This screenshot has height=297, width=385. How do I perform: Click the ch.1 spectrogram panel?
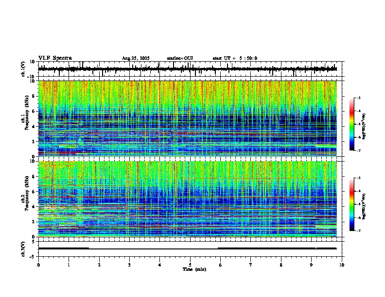click(190, 118)
